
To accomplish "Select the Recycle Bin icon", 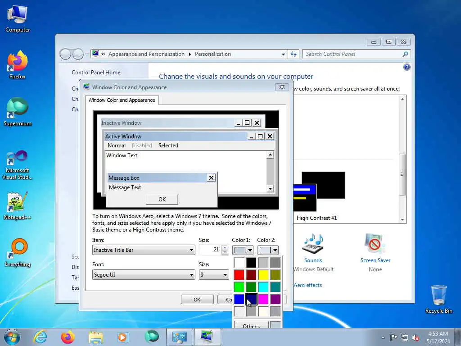I will coord(438,299).
